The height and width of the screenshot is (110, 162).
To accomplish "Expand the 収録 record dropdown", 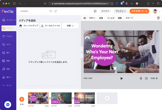I will (70, 26).
